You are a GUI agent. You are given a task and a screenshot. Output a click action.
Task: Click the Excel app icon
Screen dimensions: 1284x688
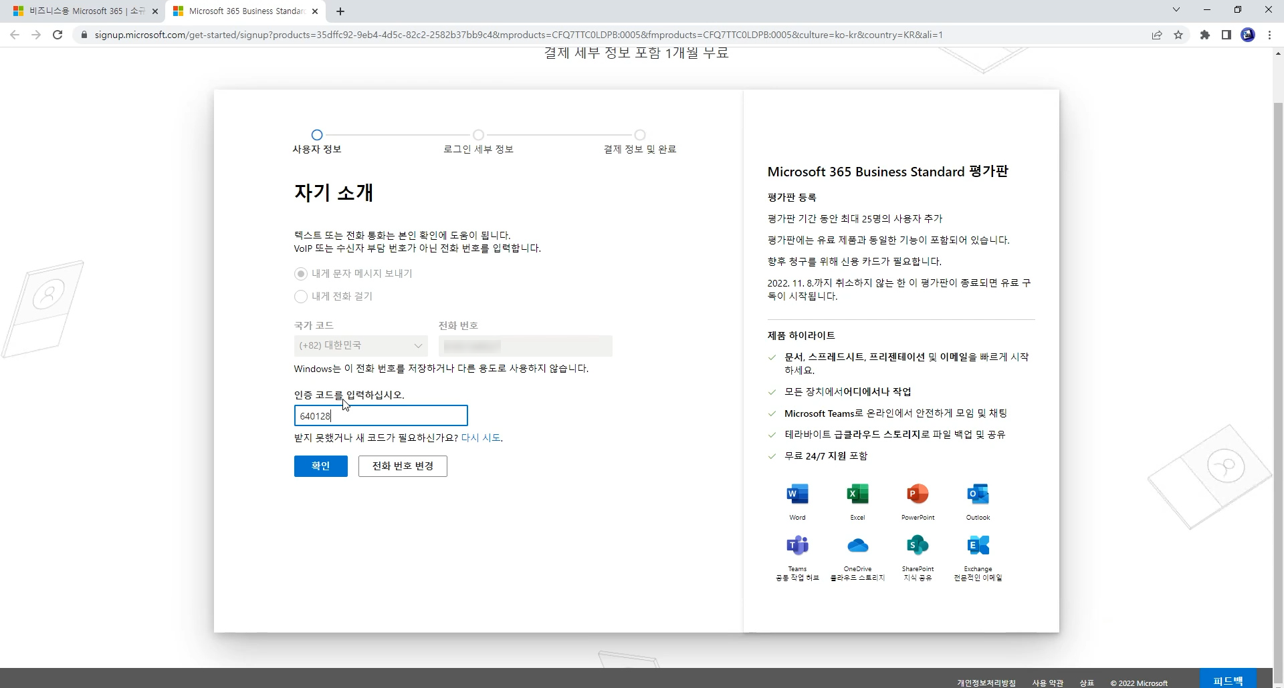(x=857, y=494)
